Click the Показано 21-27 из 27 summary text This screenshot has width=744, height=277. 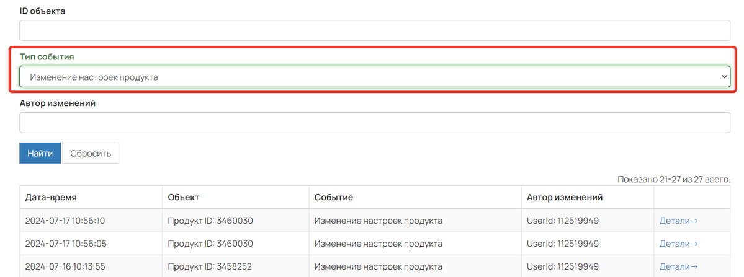(x=674, y=180)
